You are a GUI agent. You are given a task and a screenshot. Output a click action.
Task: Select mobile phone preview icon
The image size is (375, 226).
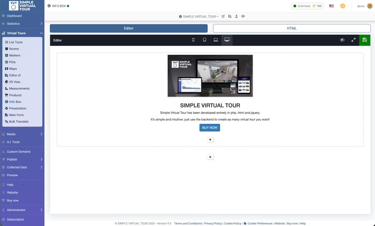tap(193, 40)
